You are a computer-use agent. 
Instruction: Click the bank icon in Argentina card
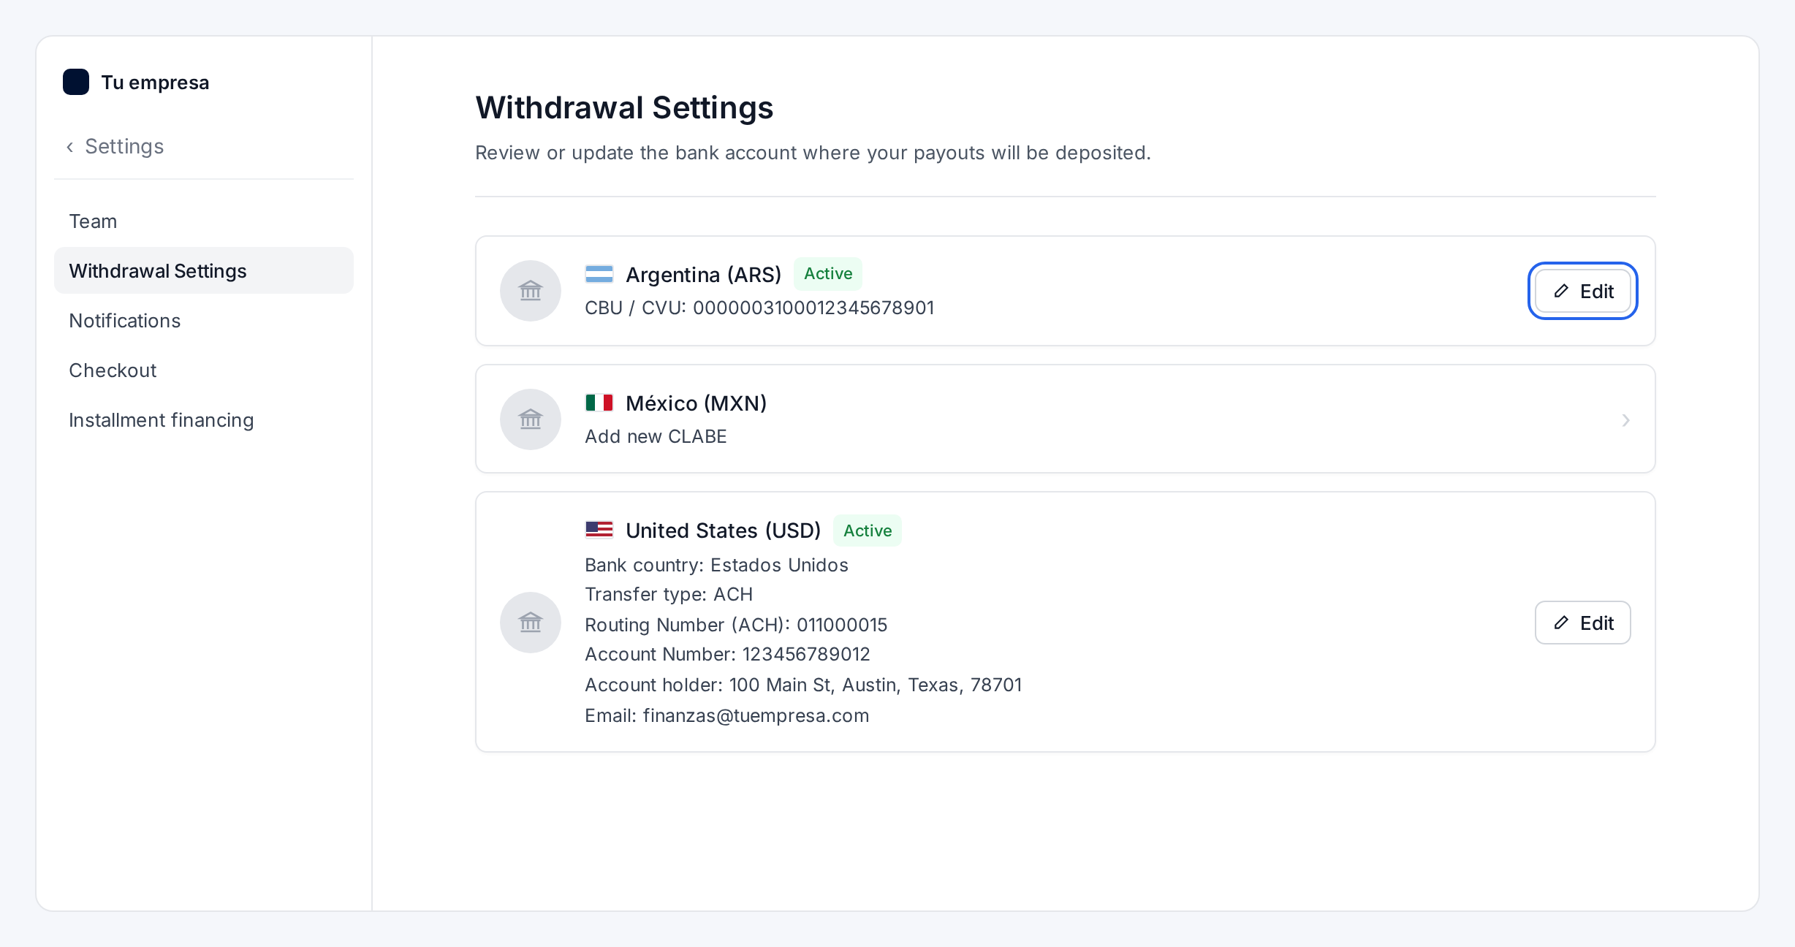tap(531, 291)
